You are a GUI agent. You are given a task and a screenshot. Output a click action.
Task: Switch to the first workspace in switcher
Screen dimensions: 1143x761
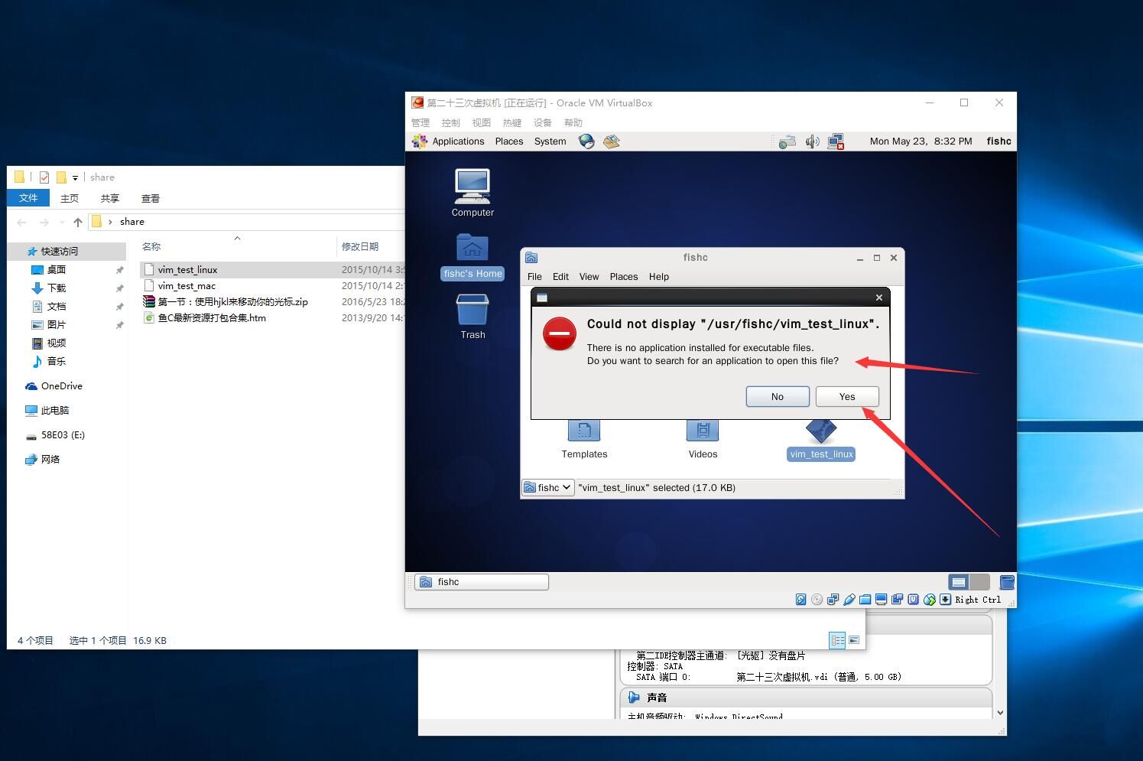[x=959, y=582]
